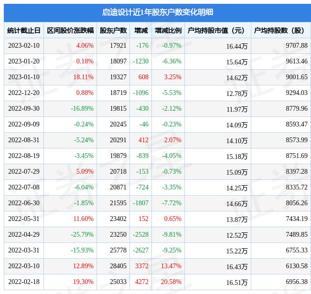Select the market value 11.97万
Screen dimensions: 311x294
pyautogui.click(x=237, y=109)
